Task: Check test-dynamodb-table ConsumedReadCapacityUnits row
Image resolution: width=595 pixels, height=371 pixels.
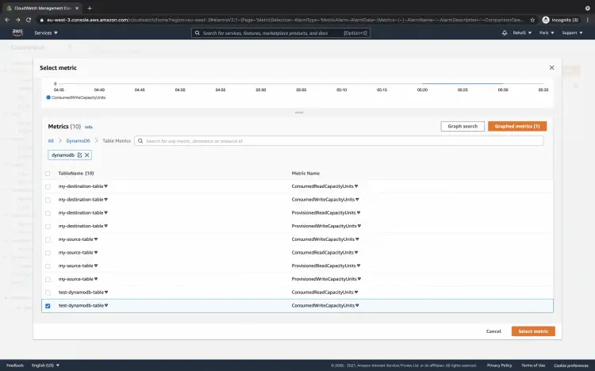Action: 48,293
